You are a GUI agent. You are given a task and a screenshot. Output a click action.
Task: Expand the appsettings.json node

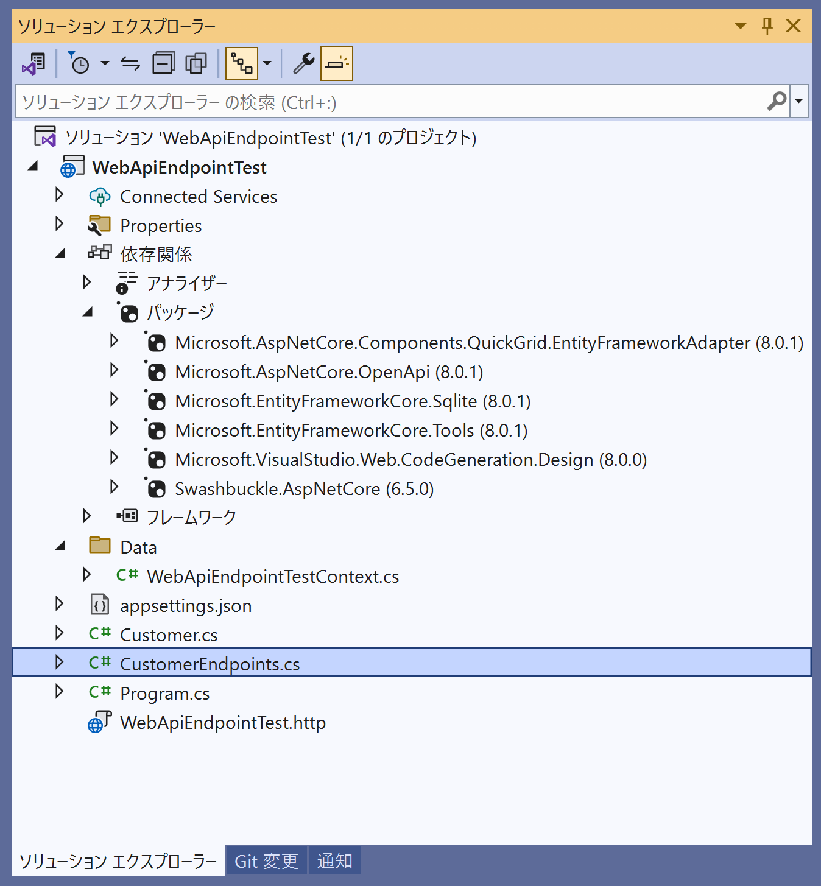(x=59, y=603)
